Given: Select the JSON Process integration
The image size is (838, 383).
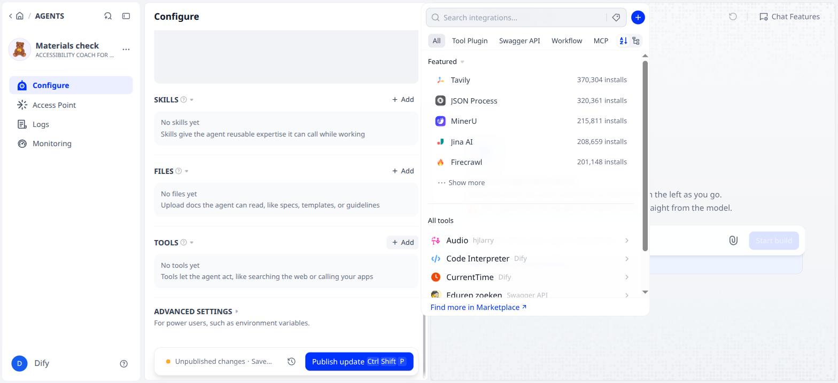Looking at the screenshot, I should (x=531, y=100).
